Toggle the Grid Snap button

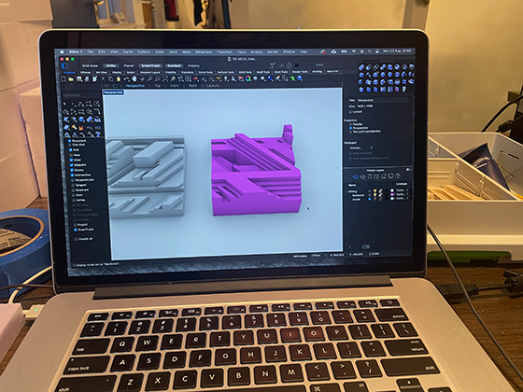click(90, 65)
